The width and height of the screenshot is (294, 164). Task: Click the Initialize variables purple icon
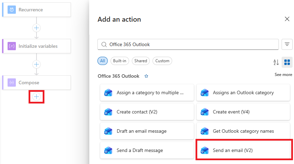point(12,46)
